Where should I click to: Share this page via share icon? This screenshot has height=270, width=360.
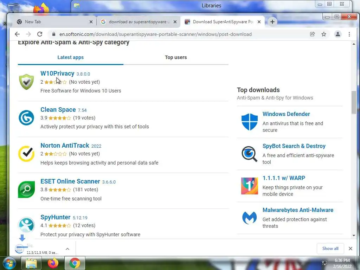[x=312, y=34]
